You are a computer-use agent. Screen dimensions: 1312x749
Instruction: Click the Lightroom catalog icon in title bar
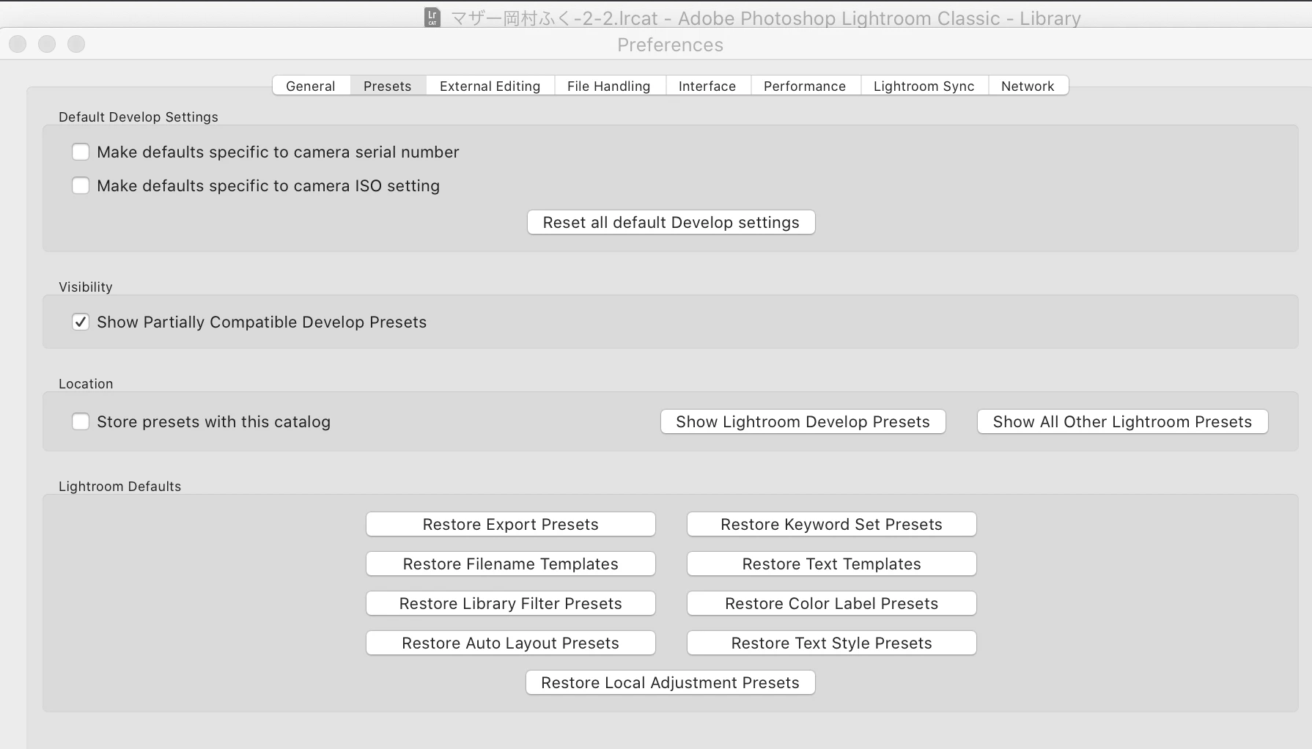432,18
